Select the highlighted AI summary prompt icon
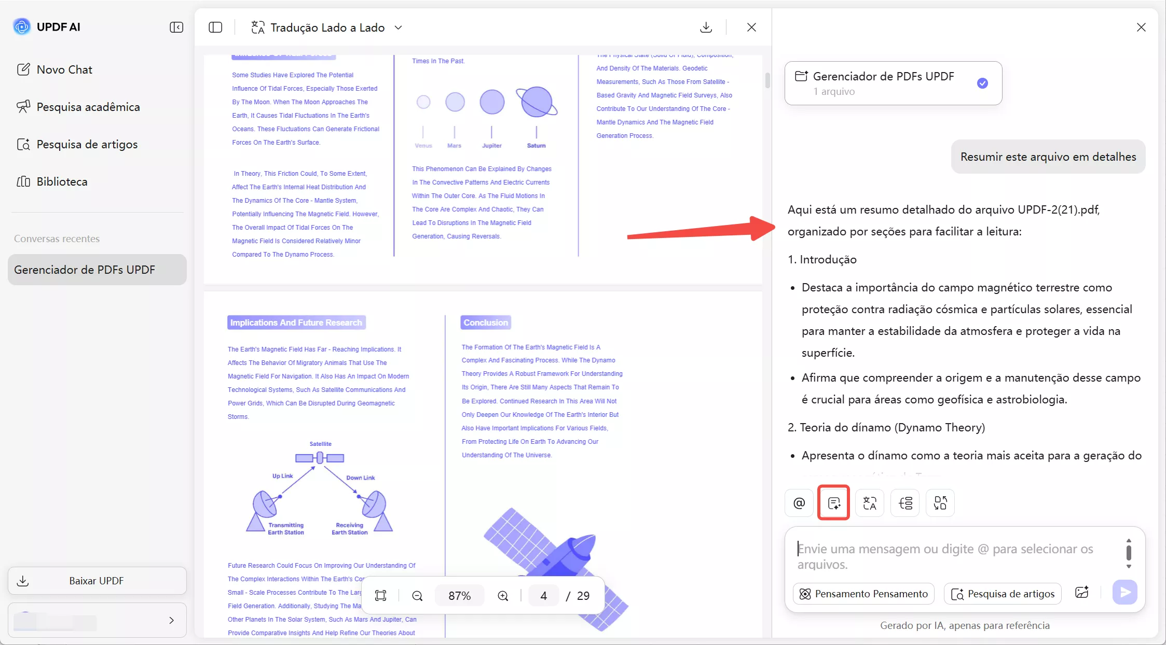 click(833, 502)
